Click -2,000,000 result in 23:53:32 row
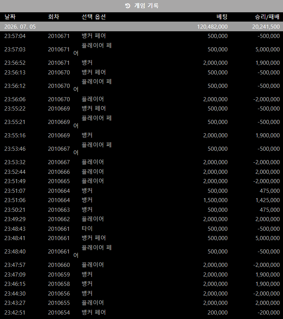Screen dimensions: 283x319 click(266, 162)
